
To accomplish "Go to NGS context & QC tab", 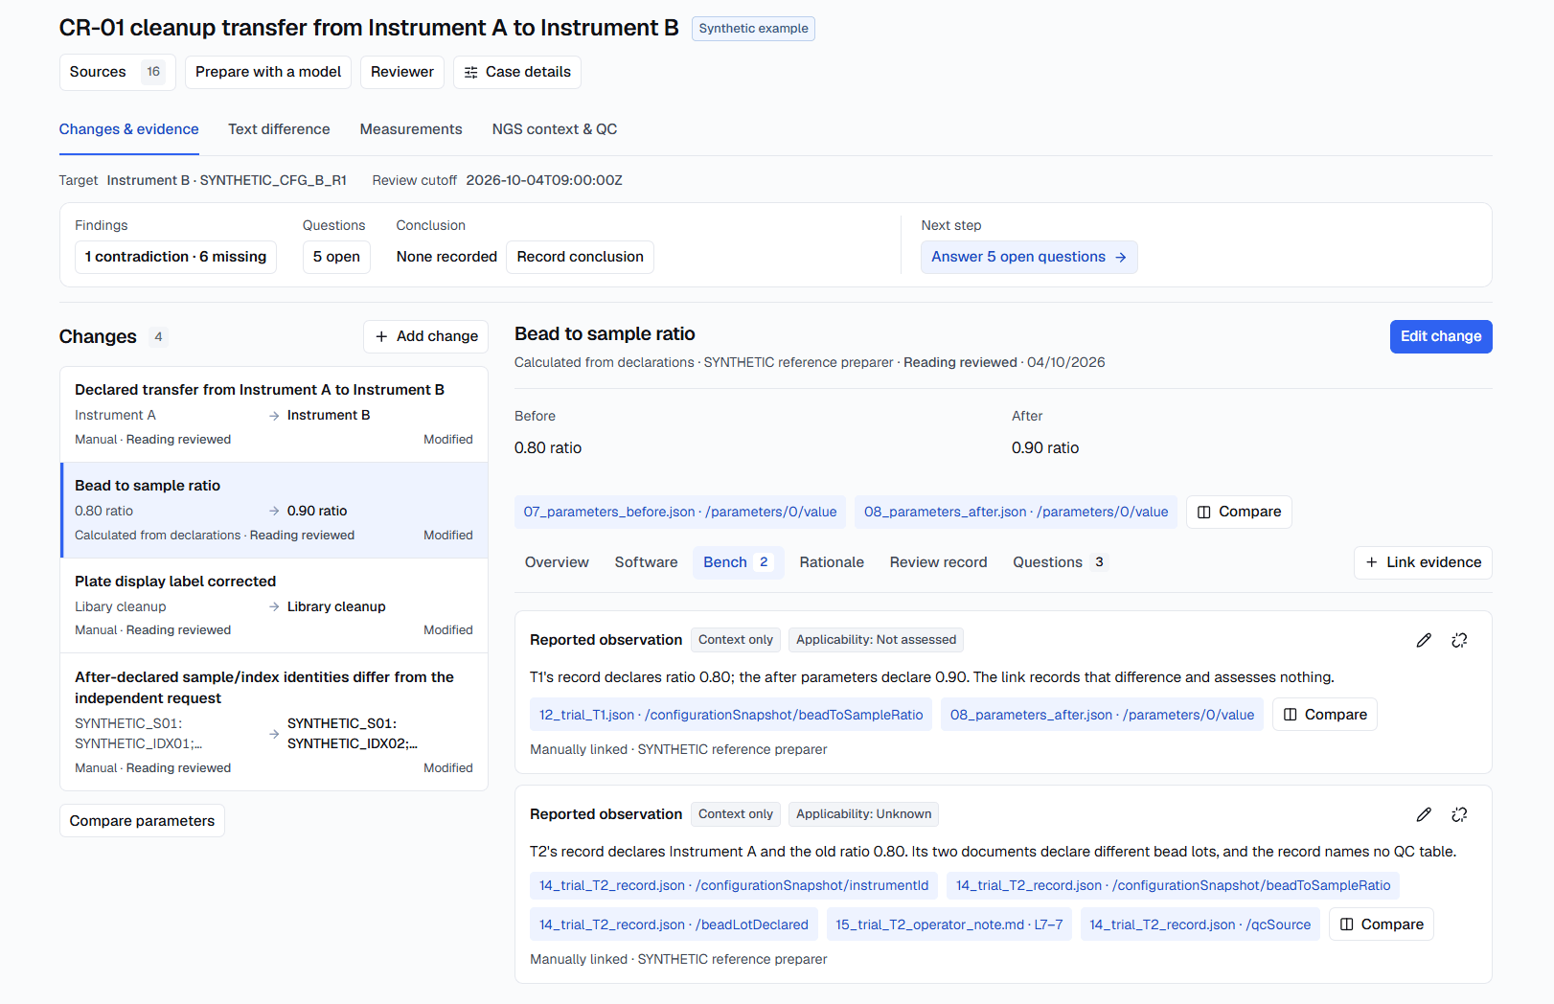I will (555, 129).
